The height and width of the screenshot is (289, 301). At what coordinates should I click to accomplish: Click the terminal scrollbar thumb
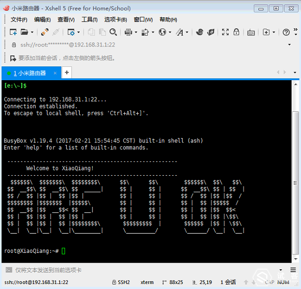[x=296, y=183]
